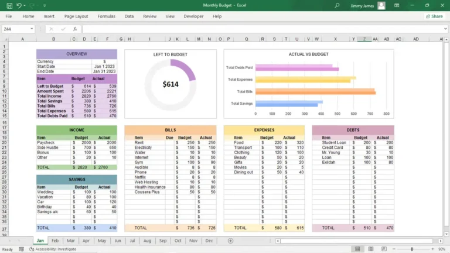Click the Share button
The width and height of the screenshot is (450, 253).
pos(434,16)
